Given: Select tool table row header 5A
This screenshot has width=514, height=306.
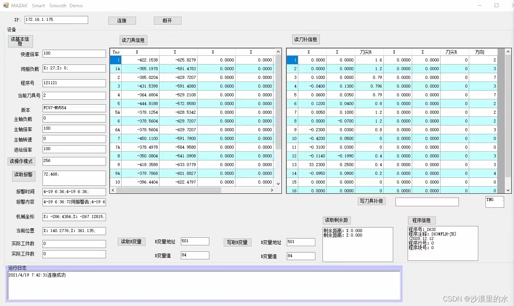Looking at the screenshot, I should coord(116,112).
